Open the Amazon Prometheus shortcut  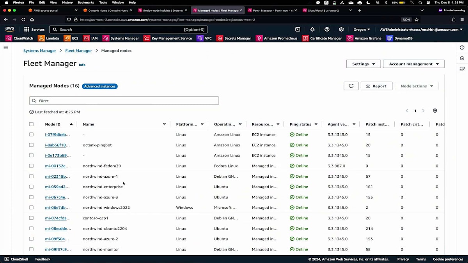[277, 38]
